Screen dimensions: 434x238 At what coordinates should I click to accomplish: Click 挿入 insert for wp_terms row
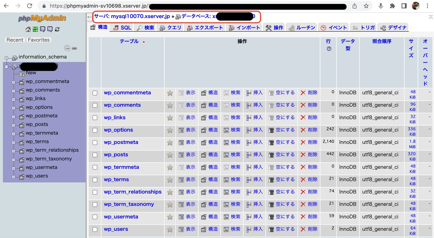[254, 180]
